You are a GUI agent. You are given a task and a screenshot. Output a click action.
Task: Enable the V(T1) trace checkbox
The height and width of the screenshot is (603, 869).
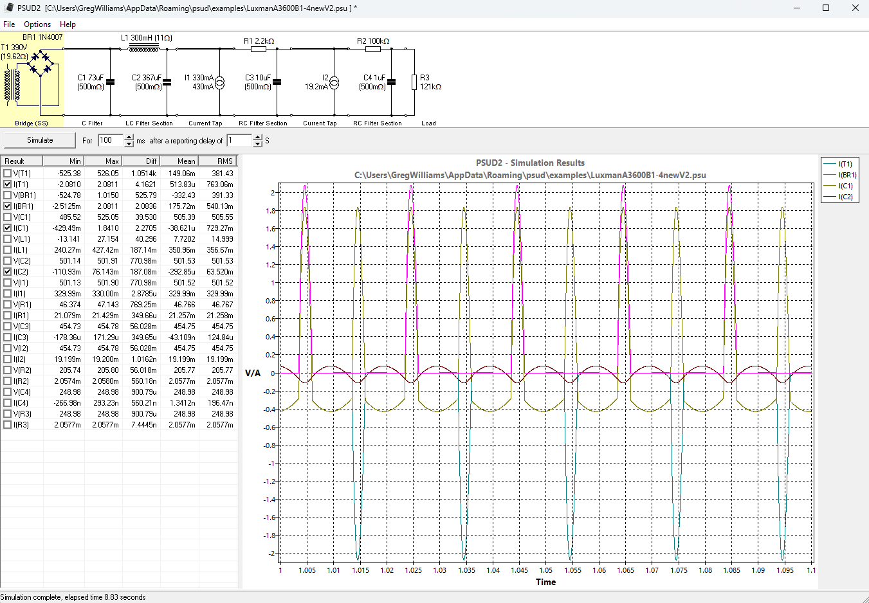click(x=8, y=174)
